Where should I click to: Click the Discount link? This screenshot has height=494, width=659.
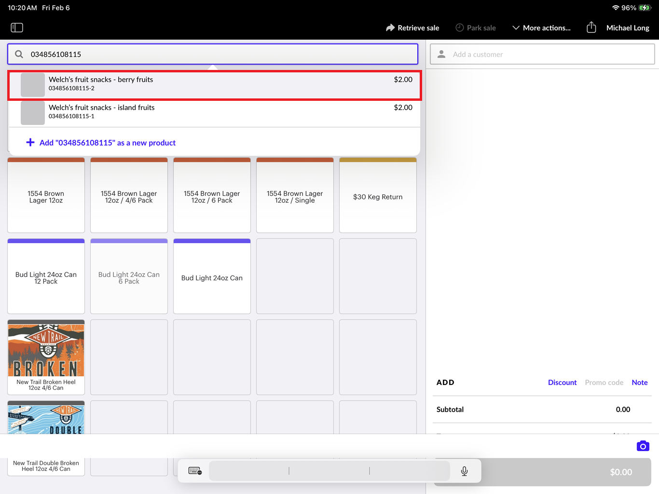pos(562,382)
